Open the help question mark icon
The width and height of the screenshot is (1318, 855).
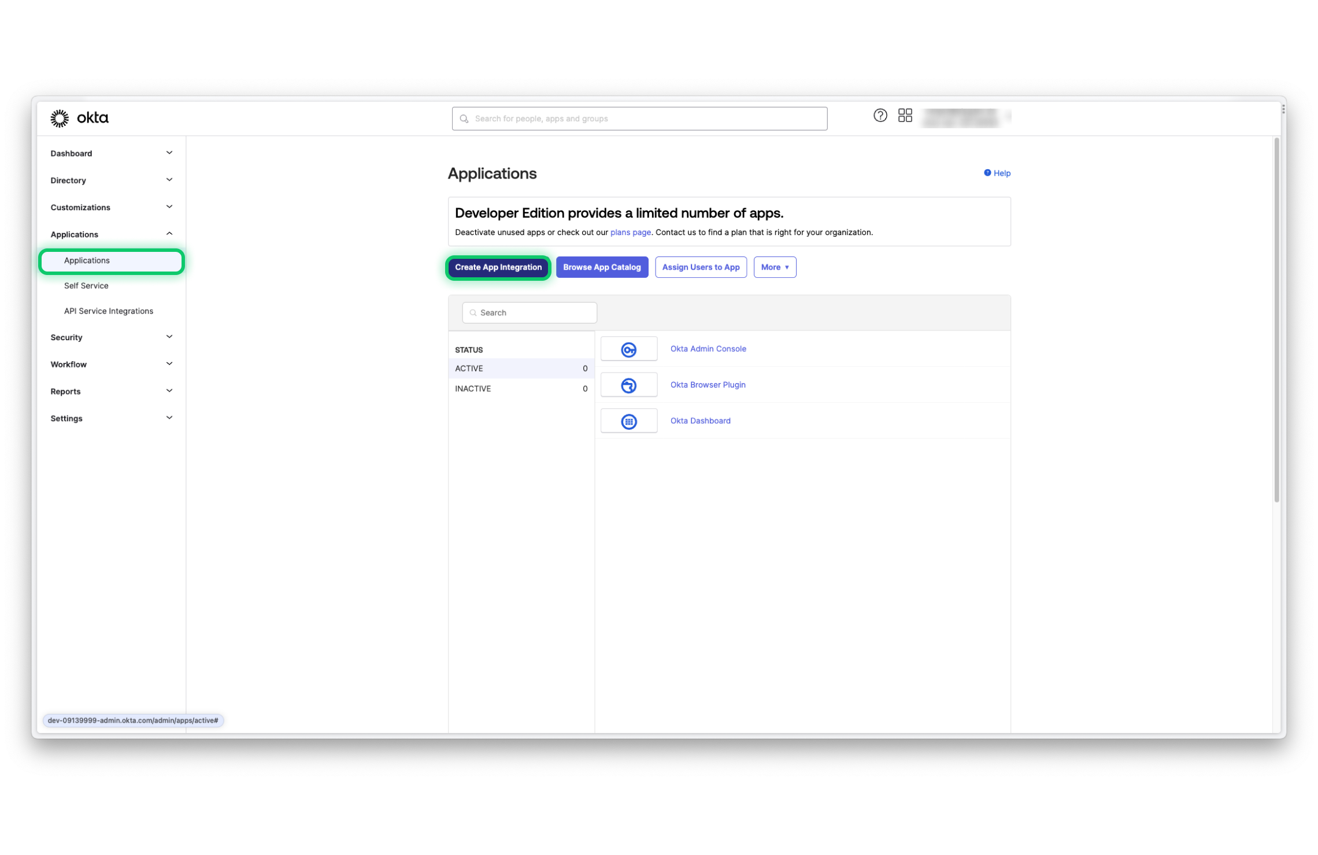pyautogui.click(x=880, y=116)
